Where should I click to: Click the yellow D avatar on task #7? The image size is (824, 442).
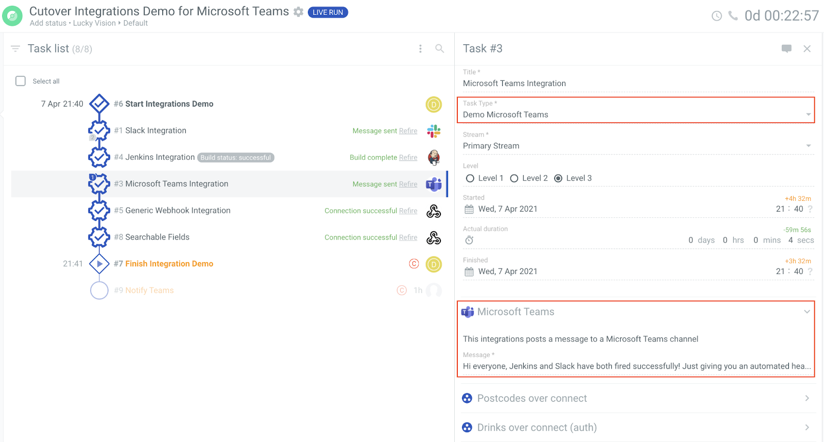[x=434, y=264]
